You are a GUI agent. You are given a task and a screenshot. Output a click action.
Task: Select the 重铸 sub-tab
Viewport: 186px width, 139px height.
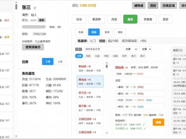tap(107, 32)
